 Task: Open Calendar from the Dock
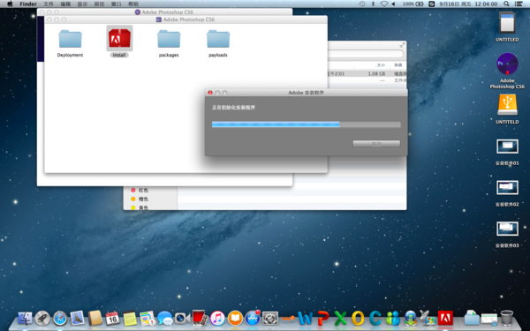click(112, 318)
